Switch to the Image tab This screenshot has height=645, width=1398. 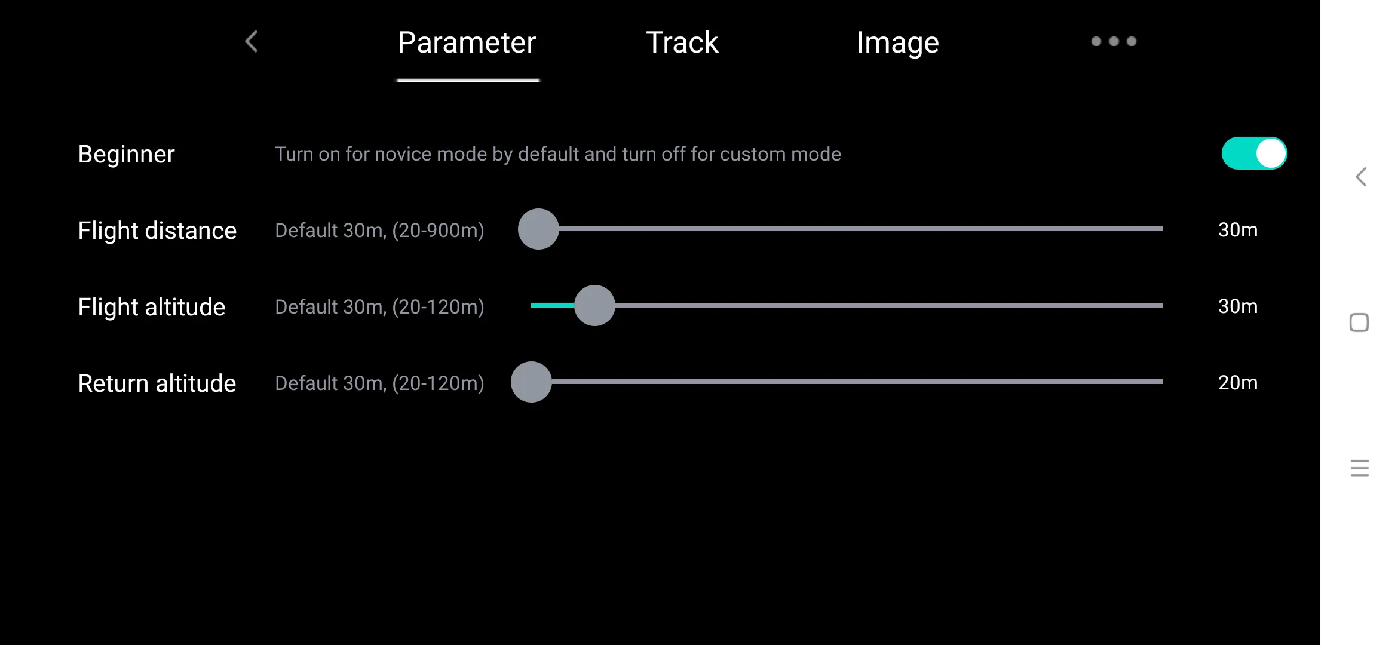click(897, 42)
